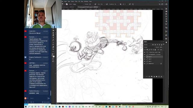The width and height of the screenshot is (193, 108).
Task: Add a layer style fx
Action: 149,76
